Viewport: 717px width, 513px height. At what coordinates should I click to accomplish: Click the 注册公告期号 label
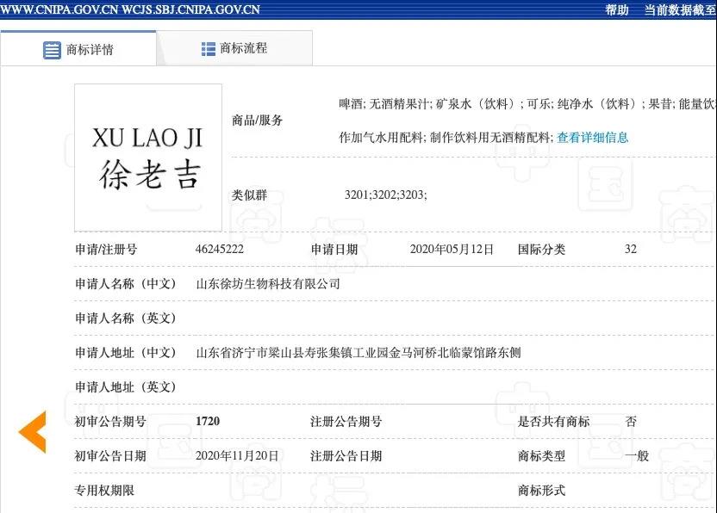346,421
